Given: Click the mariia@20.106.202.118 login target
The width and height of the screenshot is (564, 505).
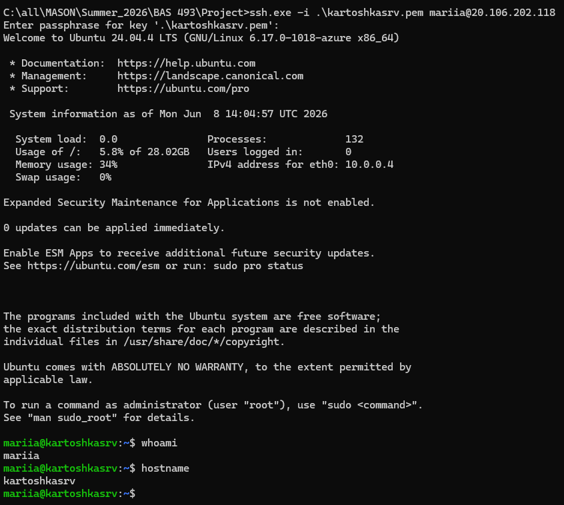Looking at the screenshot, I should click(x=492, y=13).
